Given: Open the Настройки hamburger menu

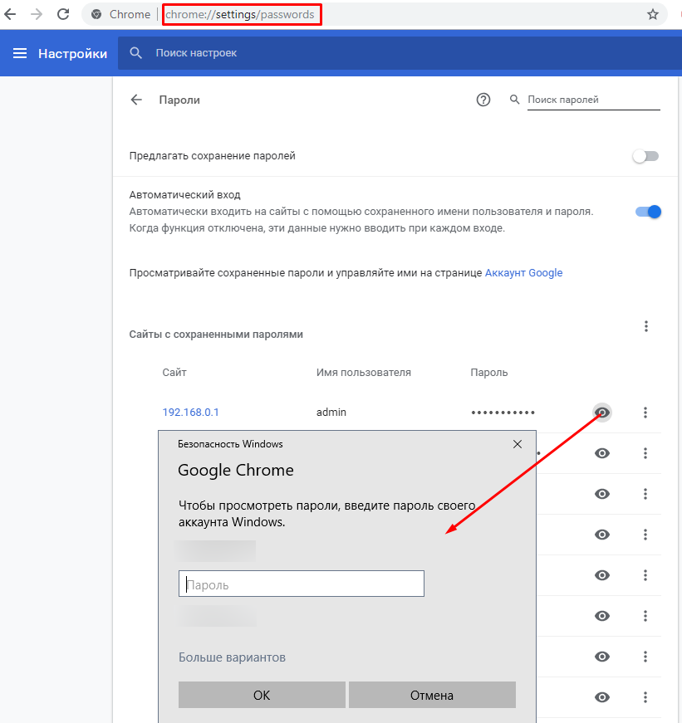Looking at the screenshot, I should 20,53.
